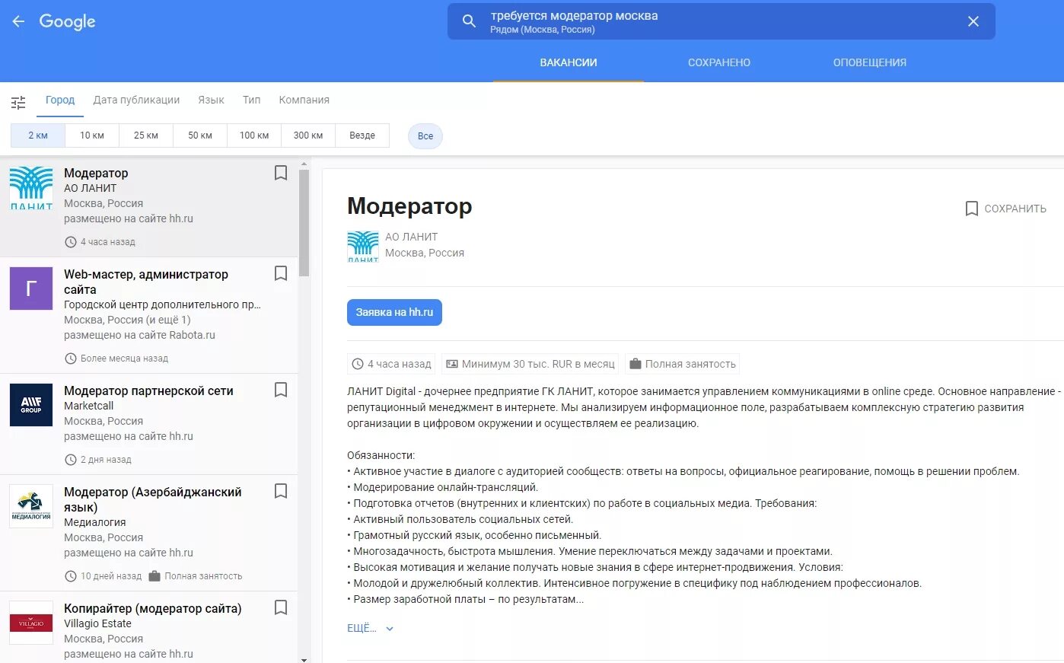The width and height of the screenshot is (1064, 663).
Task: Open the Город filter
Action: (59, 100)
